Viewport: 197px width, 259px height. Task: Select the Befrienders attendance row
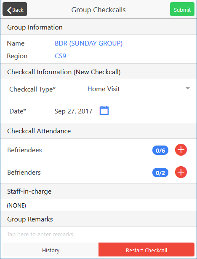pos(98,172)
